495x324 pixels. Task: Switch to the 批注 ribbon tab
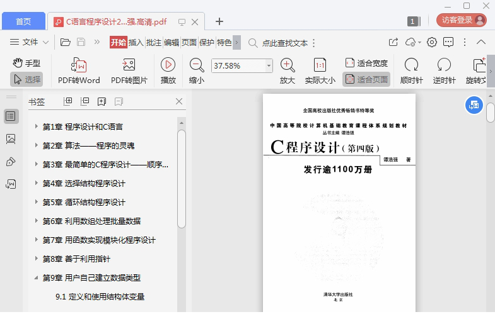coord(154,42)
